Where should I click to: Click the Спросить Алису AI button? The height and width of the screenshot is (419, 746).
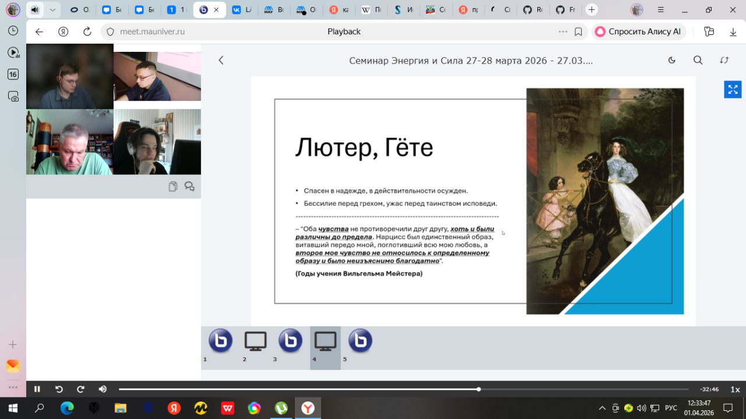(639, 31)
